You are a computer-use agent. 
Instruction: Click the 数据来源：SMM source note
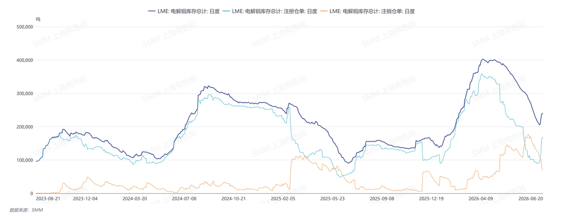coord(26,210)
